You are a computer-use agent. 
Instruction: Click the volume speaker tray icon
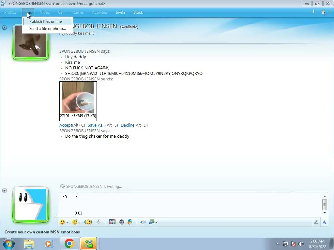pyautogui.click(x=301, y=244)
